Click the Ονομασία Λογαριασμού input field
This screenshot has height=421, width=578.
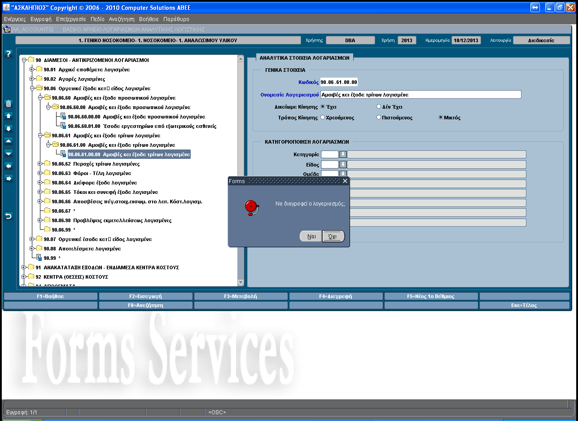click(x=420, y=95)
